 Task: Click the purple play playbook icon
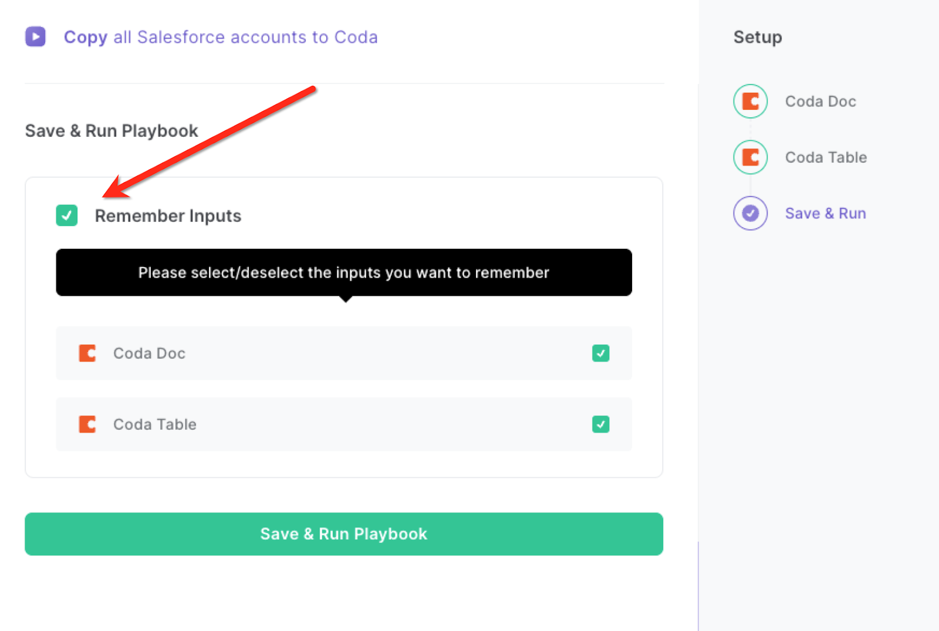click(x=35, y=36)
